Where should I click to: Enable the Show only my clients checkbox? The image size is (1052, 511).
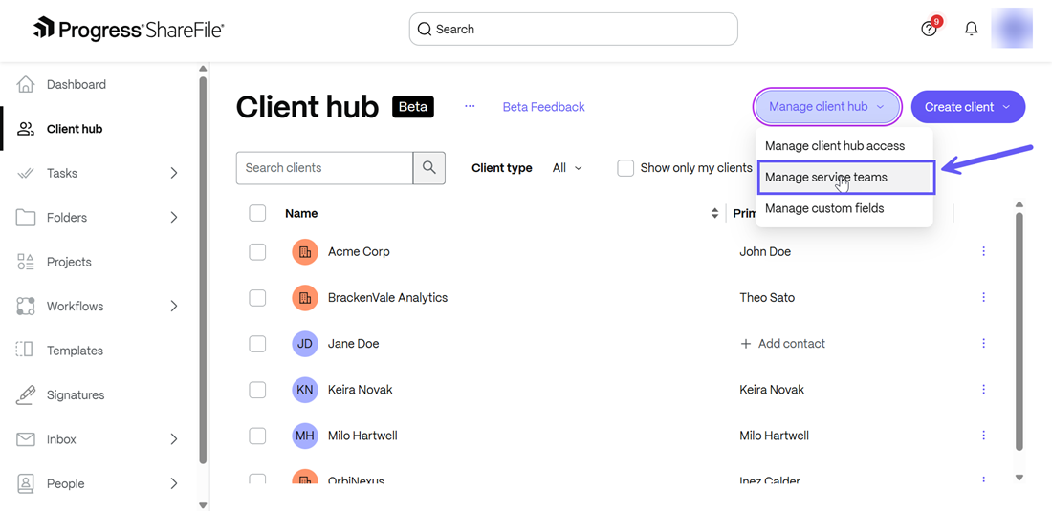point(625,168)
